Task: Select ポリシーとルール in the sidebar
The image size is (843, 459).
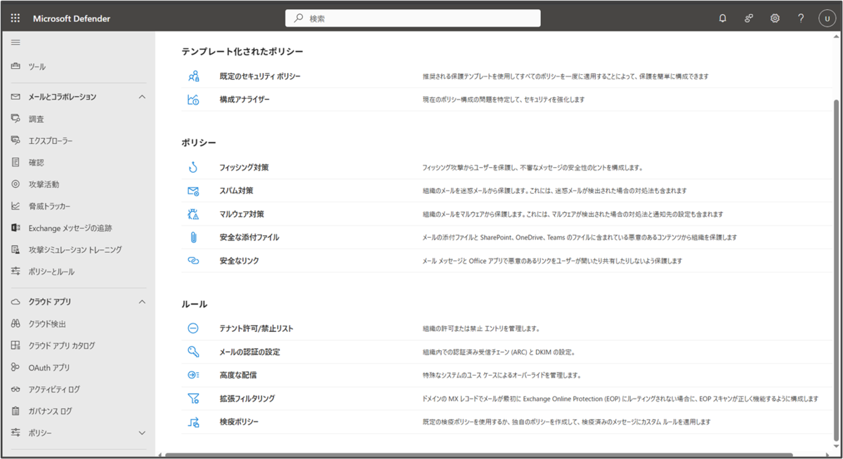Action: pyautogui.click(x=51, y=272)
